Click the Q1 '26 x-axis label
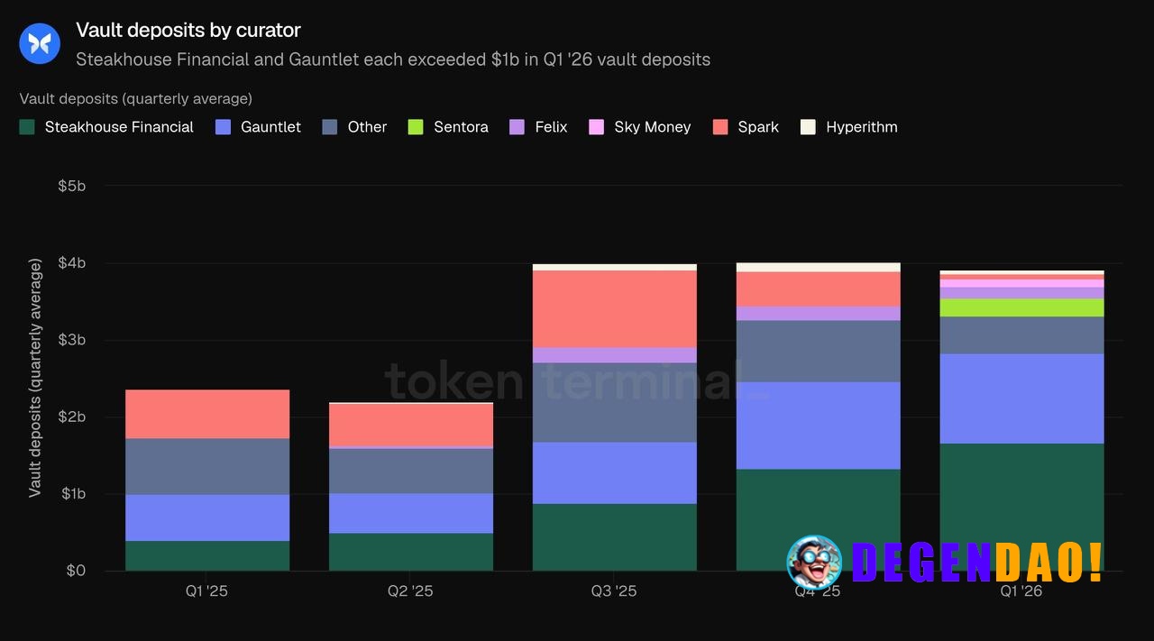 tap(1021, 591)
